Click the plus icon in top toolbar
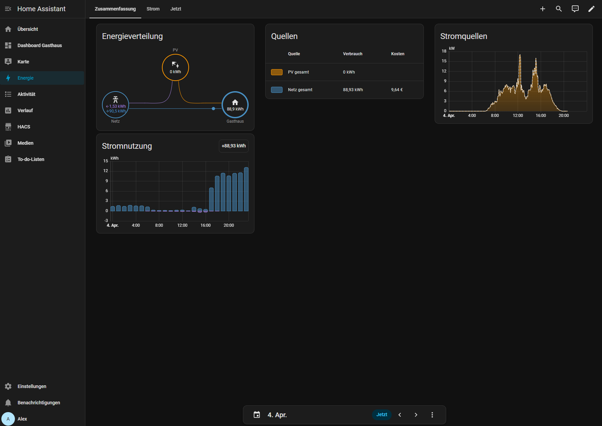Image resolution: width=602 pixels, height=426 pixels. 542,9
